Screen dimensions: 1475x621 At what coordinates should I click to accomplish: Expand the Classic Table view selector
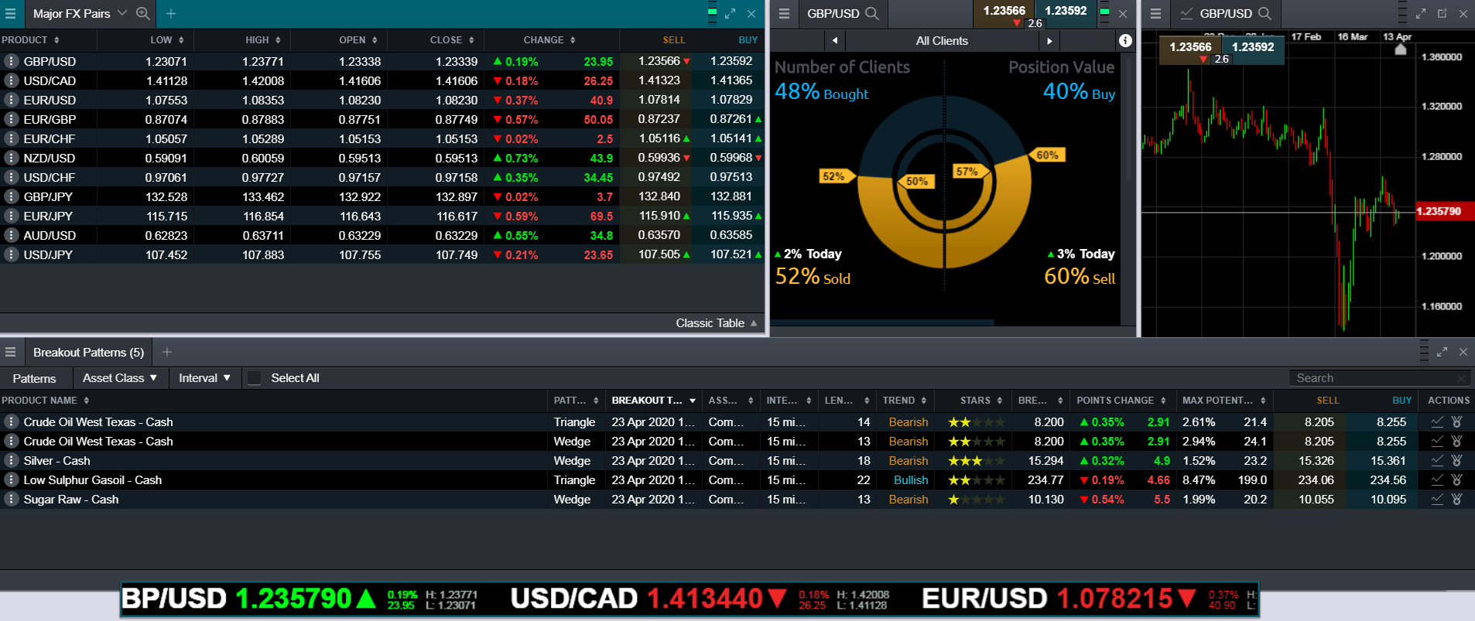coord(717,322)
